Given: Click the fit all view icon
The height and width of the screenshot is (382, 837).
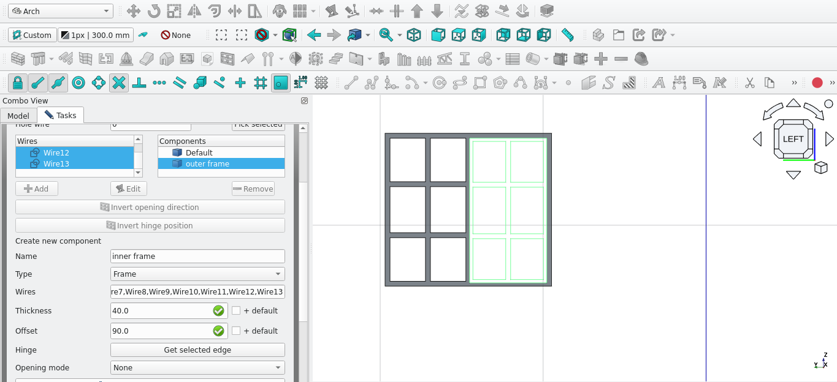Looking at the screenshot, I should pos(386,35).
